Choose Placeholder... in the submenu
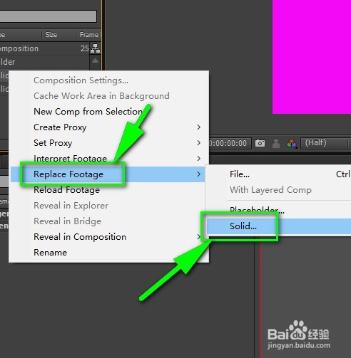 pyautogui.click(x=257, y=210)
